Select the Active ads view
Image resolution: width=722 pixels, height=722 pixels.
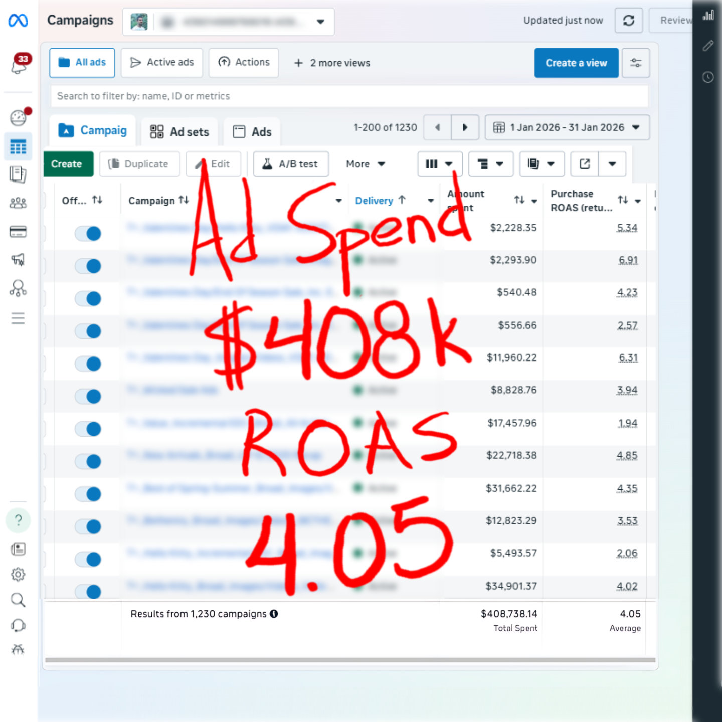[162, 63]
